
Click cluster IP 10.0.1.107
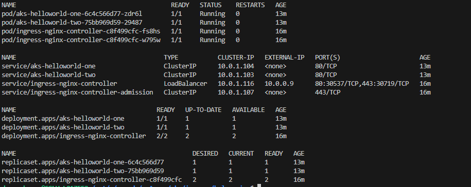[236, 92]
